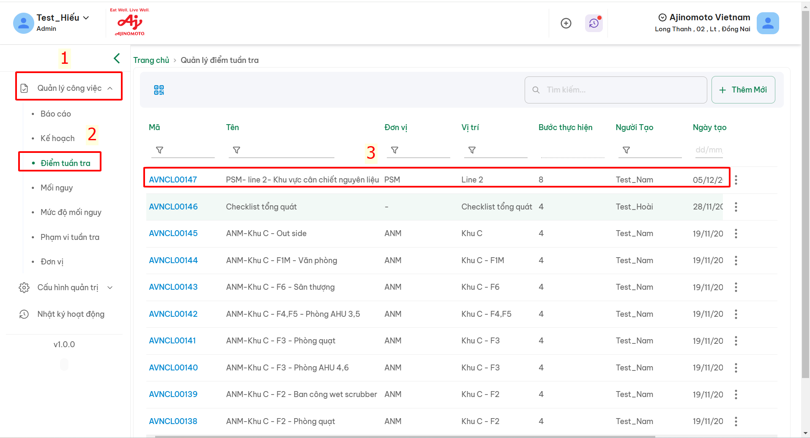Screen dimensions: 810x438
Task: Open record AVNCL00145 link
Action: [173, 234]
